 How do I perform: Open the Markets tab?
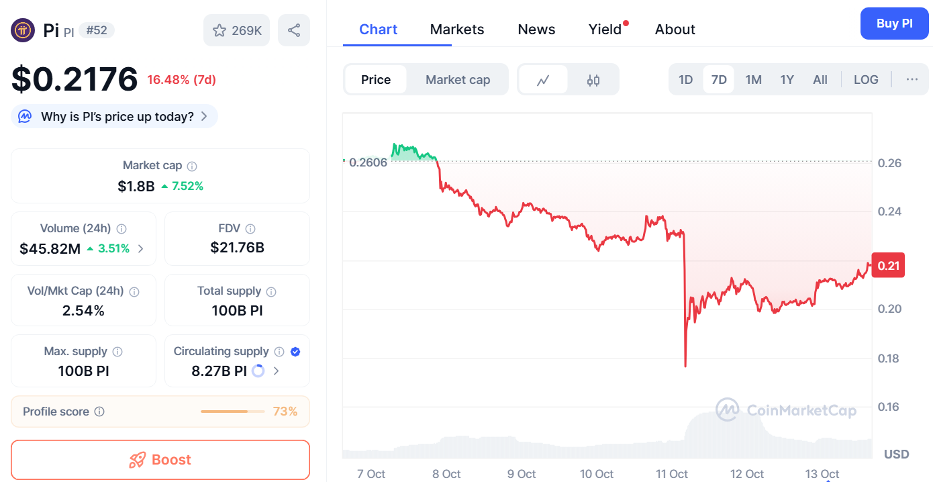[x=456, y=30]
